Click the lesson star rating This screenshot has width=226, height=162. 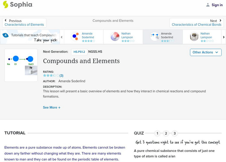[51, 75]
